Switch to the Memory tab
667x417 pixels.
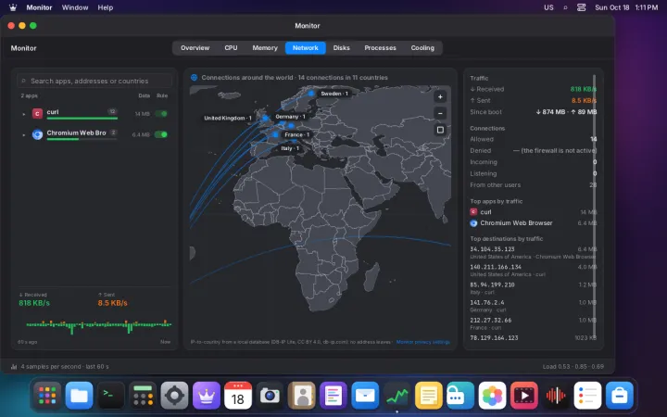pyautogui.click(x=265, y=47)
